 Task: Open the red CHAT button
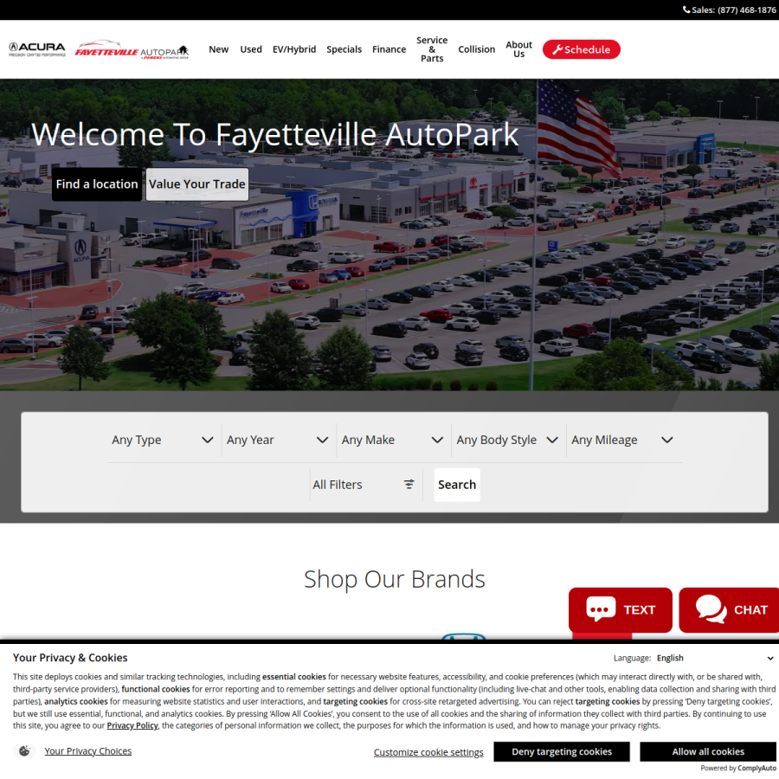coord(731,610)
